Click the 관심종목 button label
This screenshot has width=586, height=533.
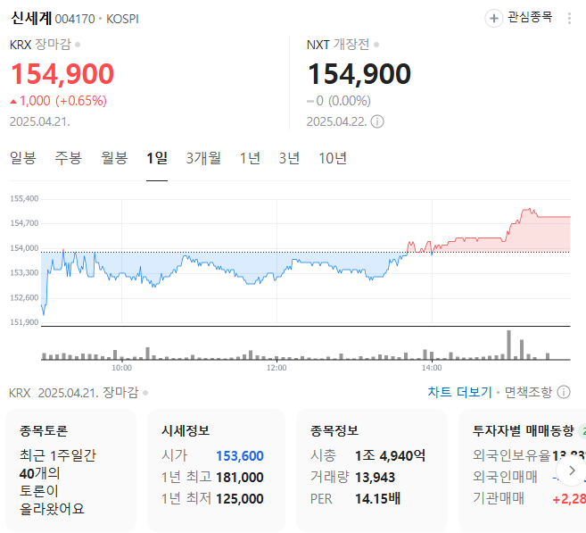click(x=530, y=17)
